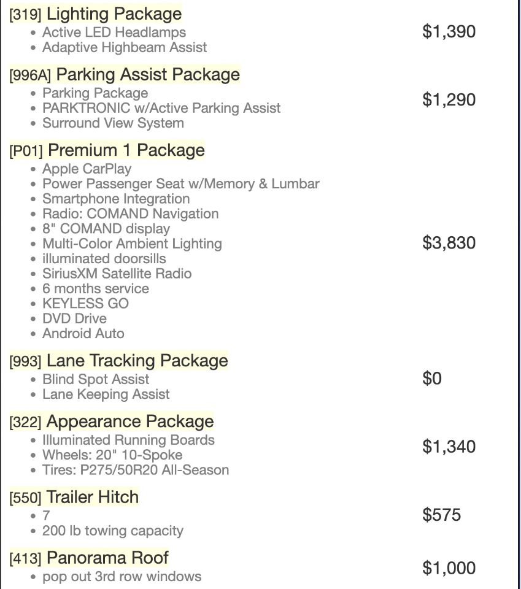The image size is (521, 589).
Task: Click the Active LED Headlamps item
Action: pos(114,32)
